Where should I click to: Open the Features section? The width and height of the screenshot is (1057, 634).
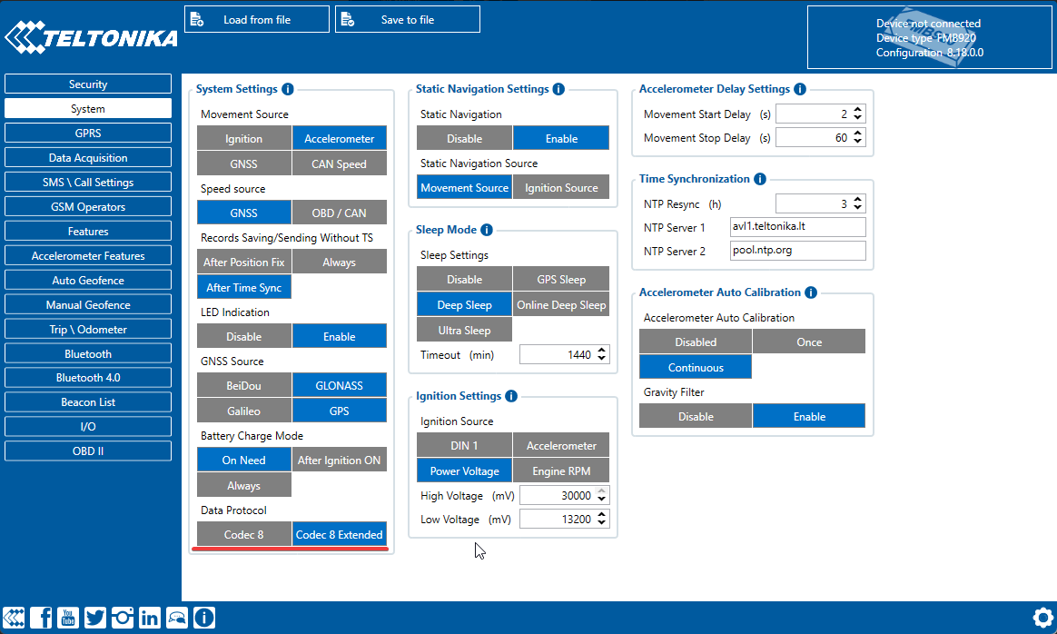click(x=88, y=232)
